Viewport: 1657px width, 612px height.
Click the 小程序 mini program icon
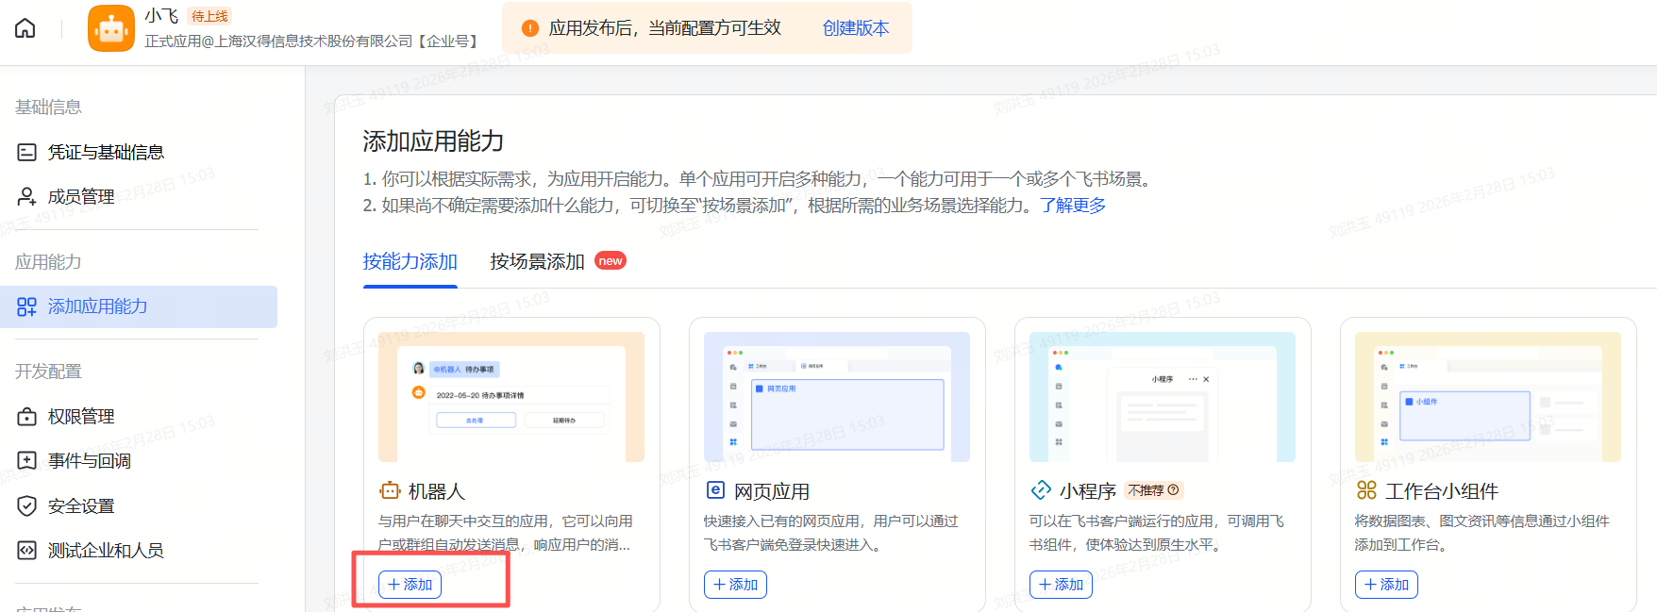pos(1041,490)
